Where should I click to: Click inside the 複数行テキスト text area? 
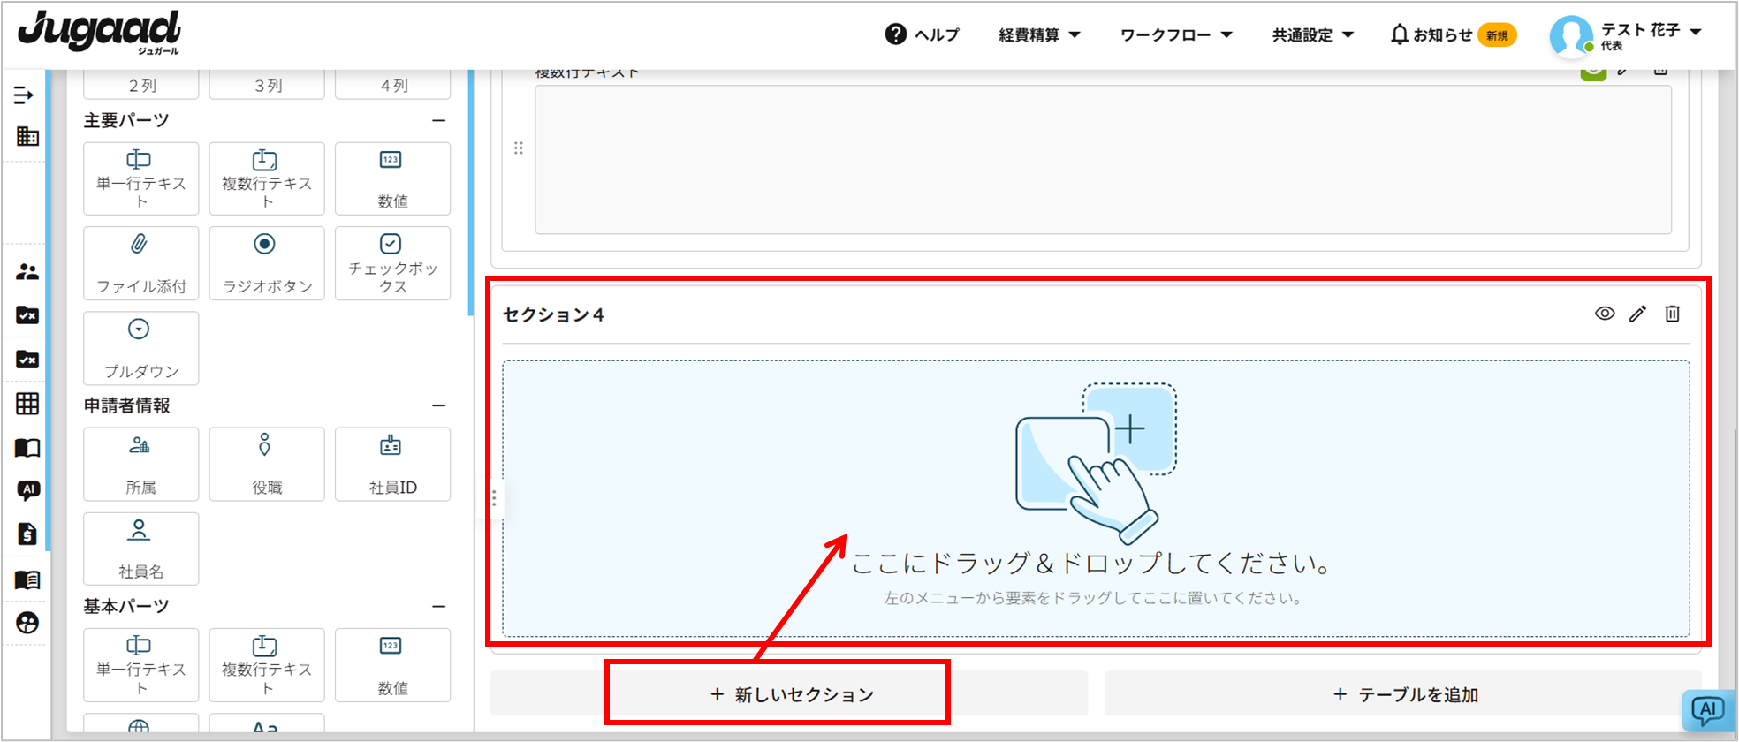tap(1103, 160)
